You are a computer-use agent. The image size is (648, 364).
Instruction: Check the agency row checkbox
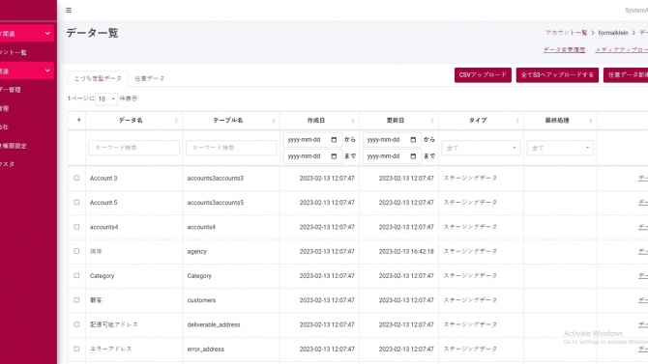point(76,251)
